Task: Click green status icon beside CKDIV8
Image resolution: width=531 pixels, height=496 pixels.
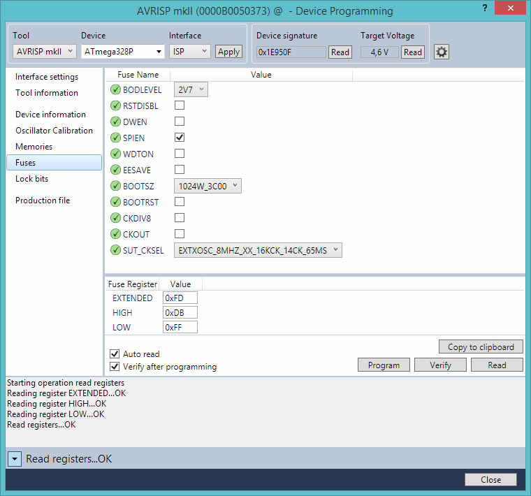Action: (115, 218)
